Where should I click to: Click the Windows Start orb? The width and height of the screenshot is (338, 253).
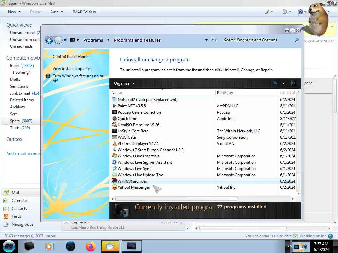(x=9, y=246)
